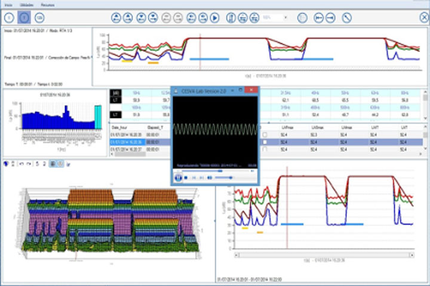Select the highlighted second round toolbar button
Screen dimensions: 430x286
24,18
